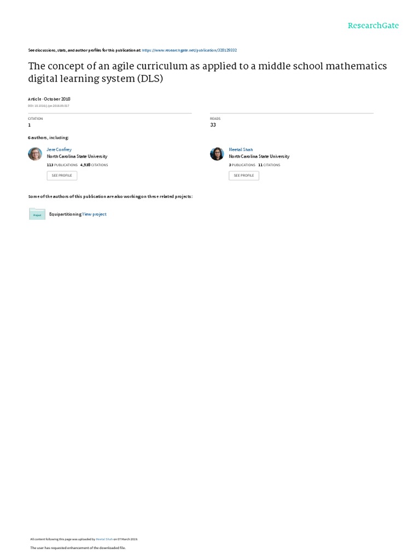420x560 pixels.
Task: Open the View project link
Action: [x=95, y=214]
